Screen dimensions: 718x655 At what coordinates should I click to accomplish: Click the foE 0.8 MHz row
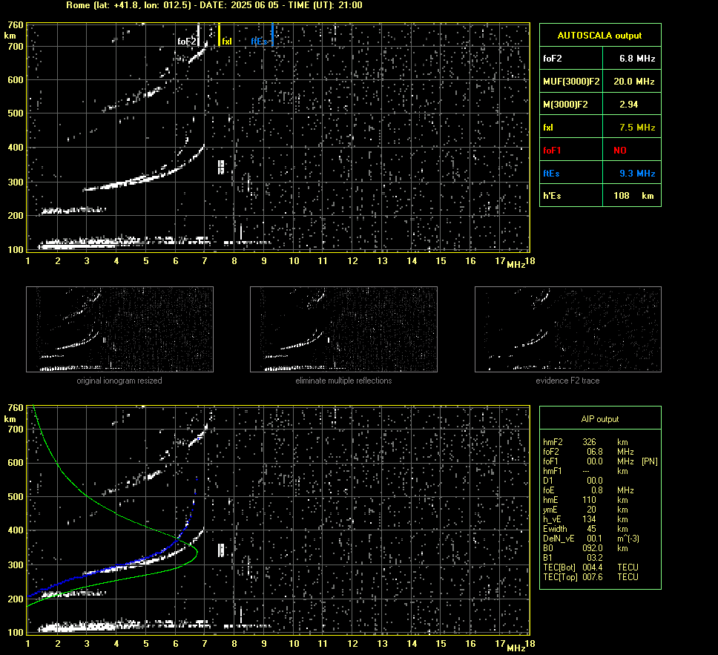588,490
